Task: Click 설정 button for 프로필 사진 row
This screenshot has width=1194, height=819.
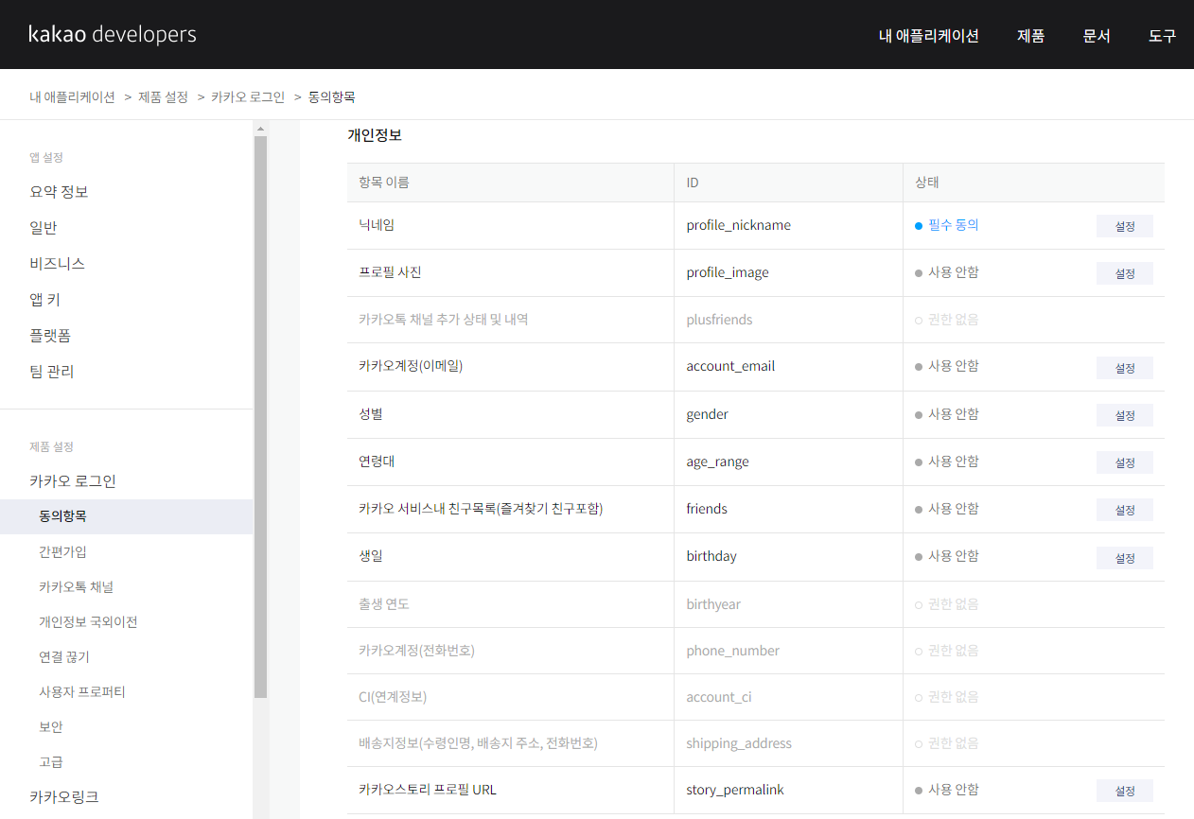Action: pos(1125,273)
